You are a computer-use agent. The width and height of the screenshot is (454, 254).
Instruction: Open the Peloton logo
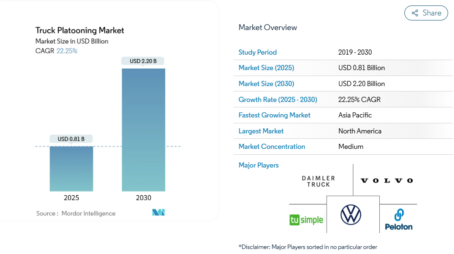tap(398, 219)
